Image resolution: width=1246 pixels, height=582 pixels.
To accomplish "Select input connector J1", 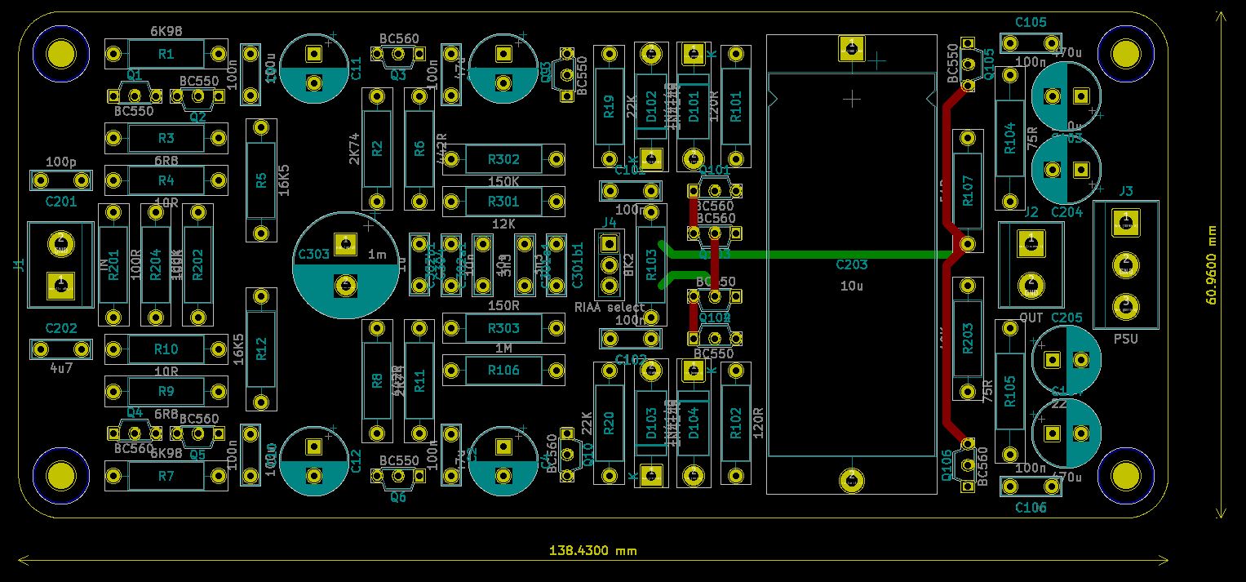I will tap(60, 264).
